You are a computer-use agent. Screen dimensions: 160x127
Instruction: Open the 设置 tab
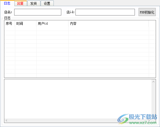click(x=47, y=3)
